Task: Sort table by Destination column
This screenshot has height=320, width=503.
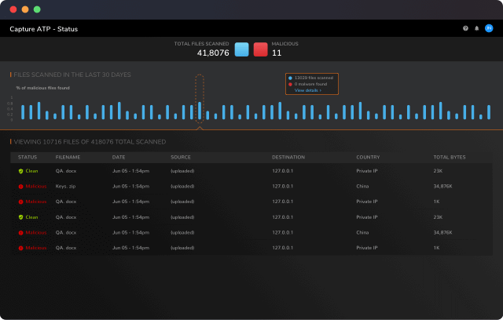Action: coord(288,157)
